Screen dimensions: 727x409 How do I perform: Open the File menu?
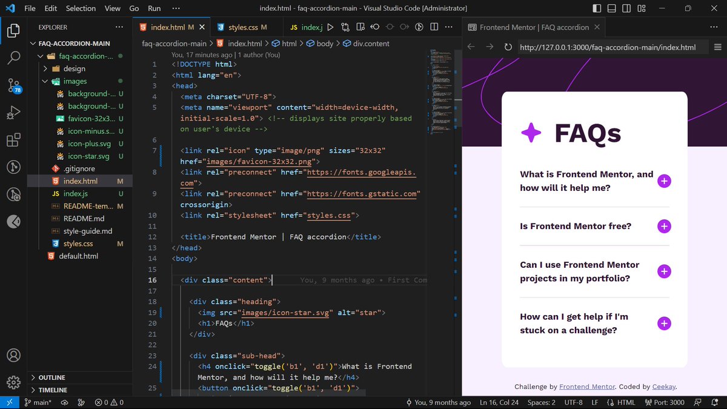30,8
